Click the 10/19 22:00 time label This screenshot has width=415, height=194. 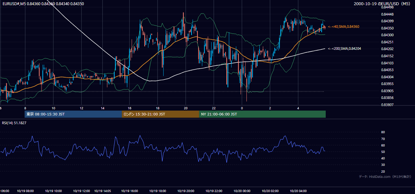214,191
